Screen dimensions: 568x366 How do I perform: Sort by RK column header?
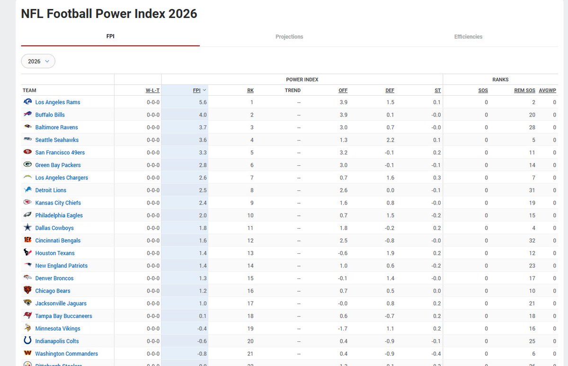click(250, 90)
